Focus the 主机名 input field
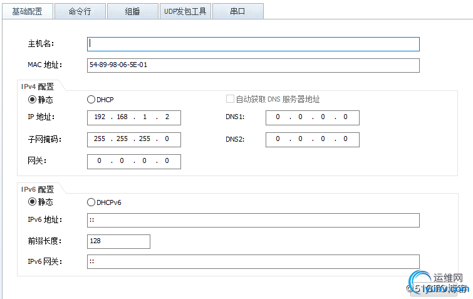The image size is (473, 299). pos(253,44)
